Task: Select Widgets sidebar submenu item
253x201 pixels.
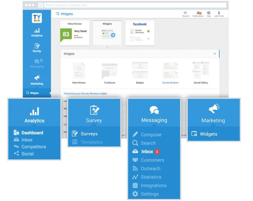Action: (x=32, y=93)
